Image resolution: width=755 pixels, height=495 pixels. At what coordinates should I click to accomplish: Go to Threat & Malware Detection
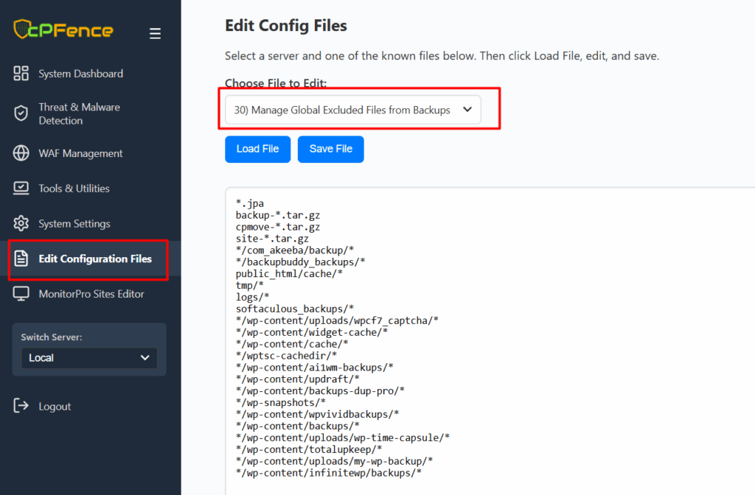[x=79, y=113]
